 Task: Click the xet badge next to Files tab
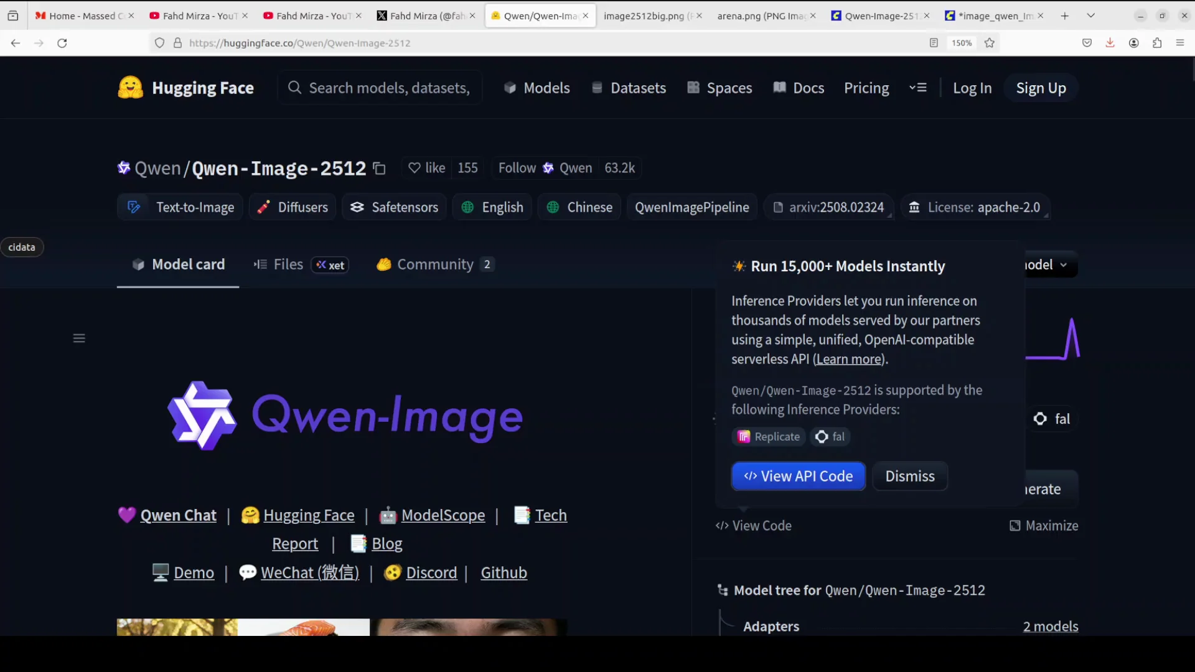(x=330, y=264)
